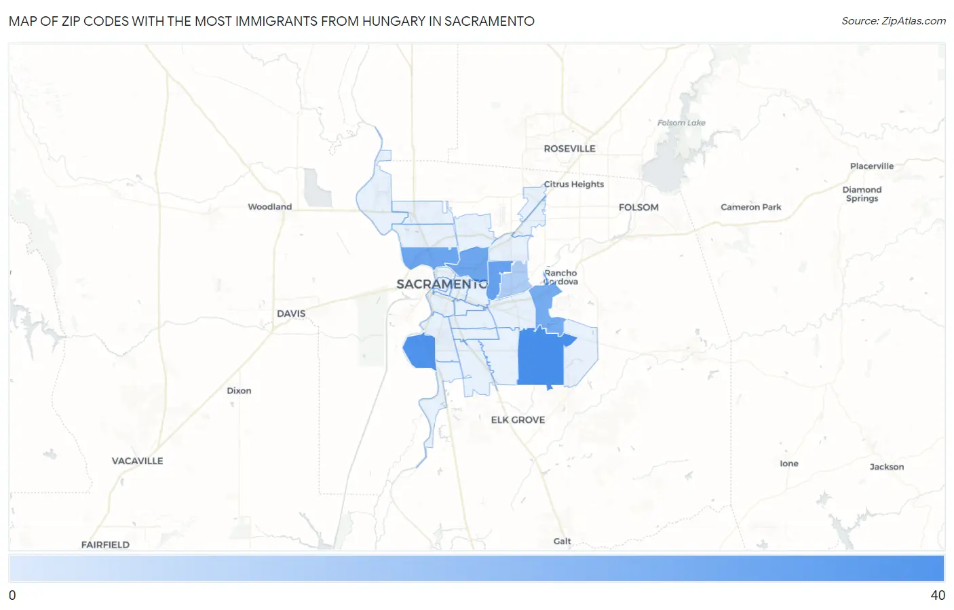Viewport: 954px width, 610px height.
Task: Click the Galt label
Action: tap(562, 541)
